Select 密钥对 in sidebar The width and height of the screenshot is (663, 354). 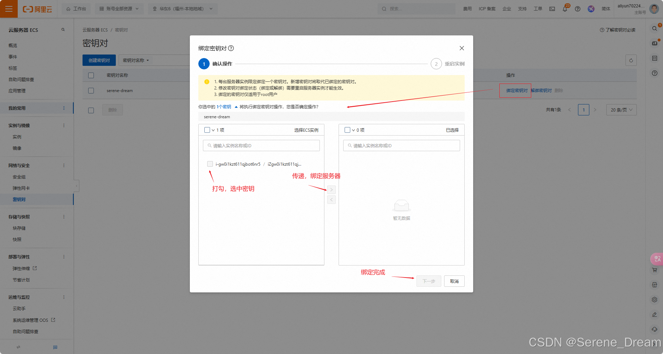(19, 199)
